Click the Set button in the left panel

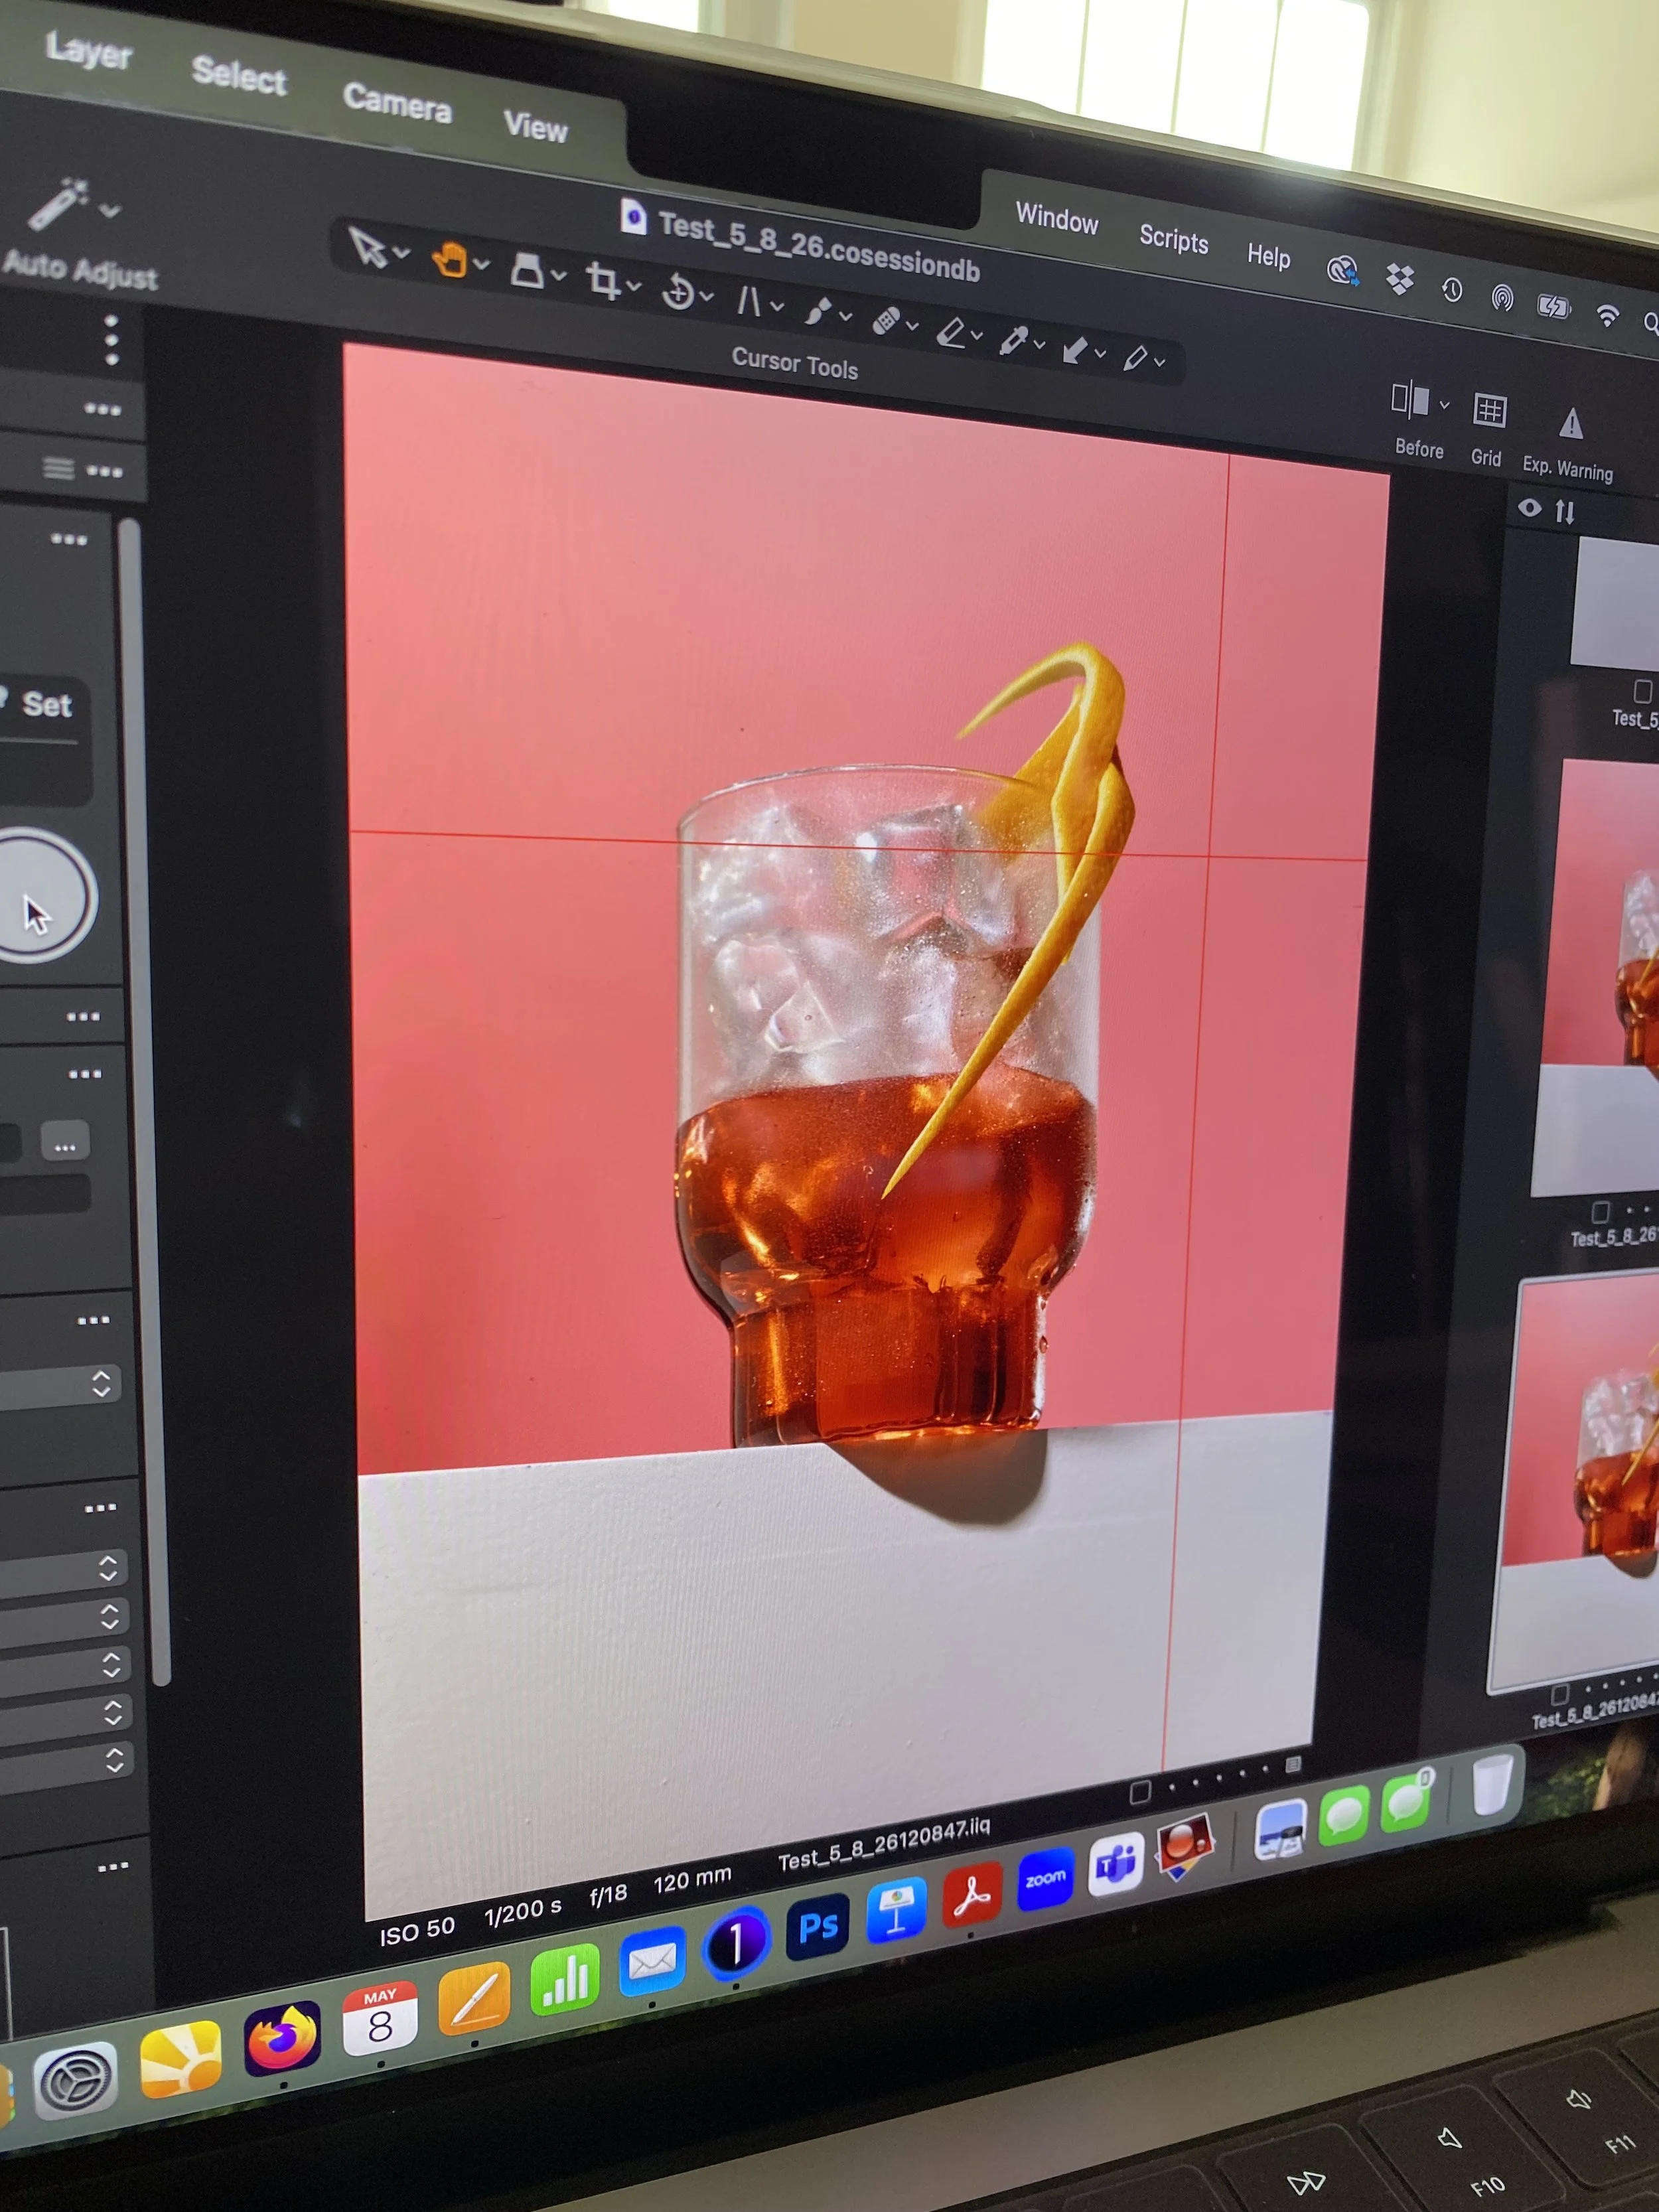[46, 705]
